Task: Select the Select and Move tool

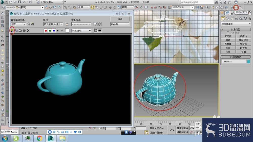Action: pos(111,7)
